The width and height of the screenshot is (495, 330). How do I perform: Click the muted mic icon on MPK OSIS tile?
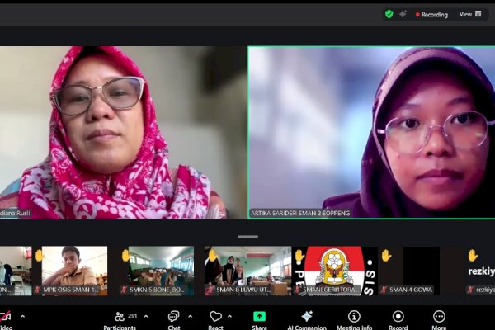[38, 290]
